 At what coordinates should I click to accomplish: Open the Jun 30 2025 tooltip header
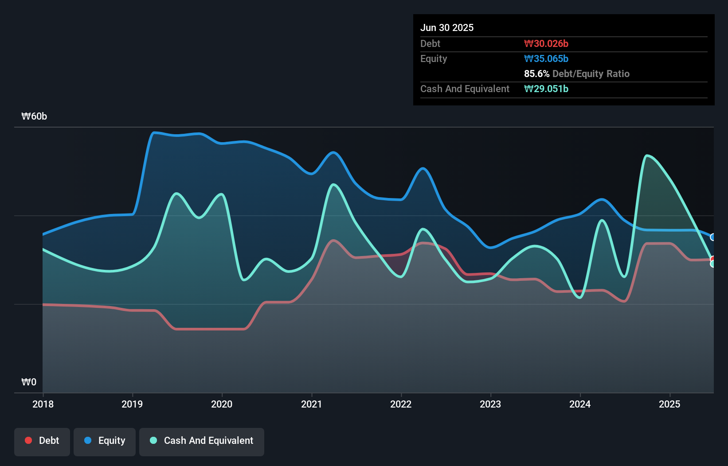[447, 27]
